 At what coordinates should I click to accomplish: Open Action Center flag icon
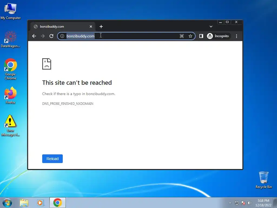[x=243, y=203]
